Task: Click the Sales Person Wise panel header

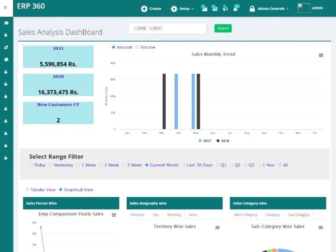Action: [71, 203]
